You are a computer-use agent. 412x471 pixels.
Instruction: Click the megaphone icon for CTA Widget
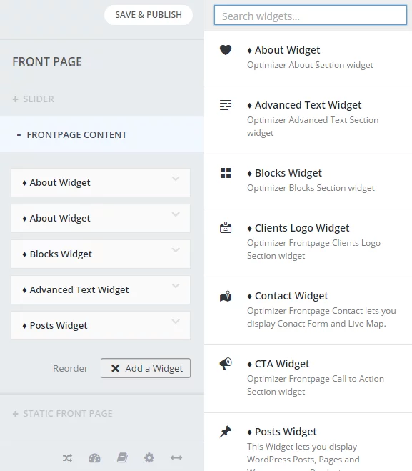click(x=226, y=364)
